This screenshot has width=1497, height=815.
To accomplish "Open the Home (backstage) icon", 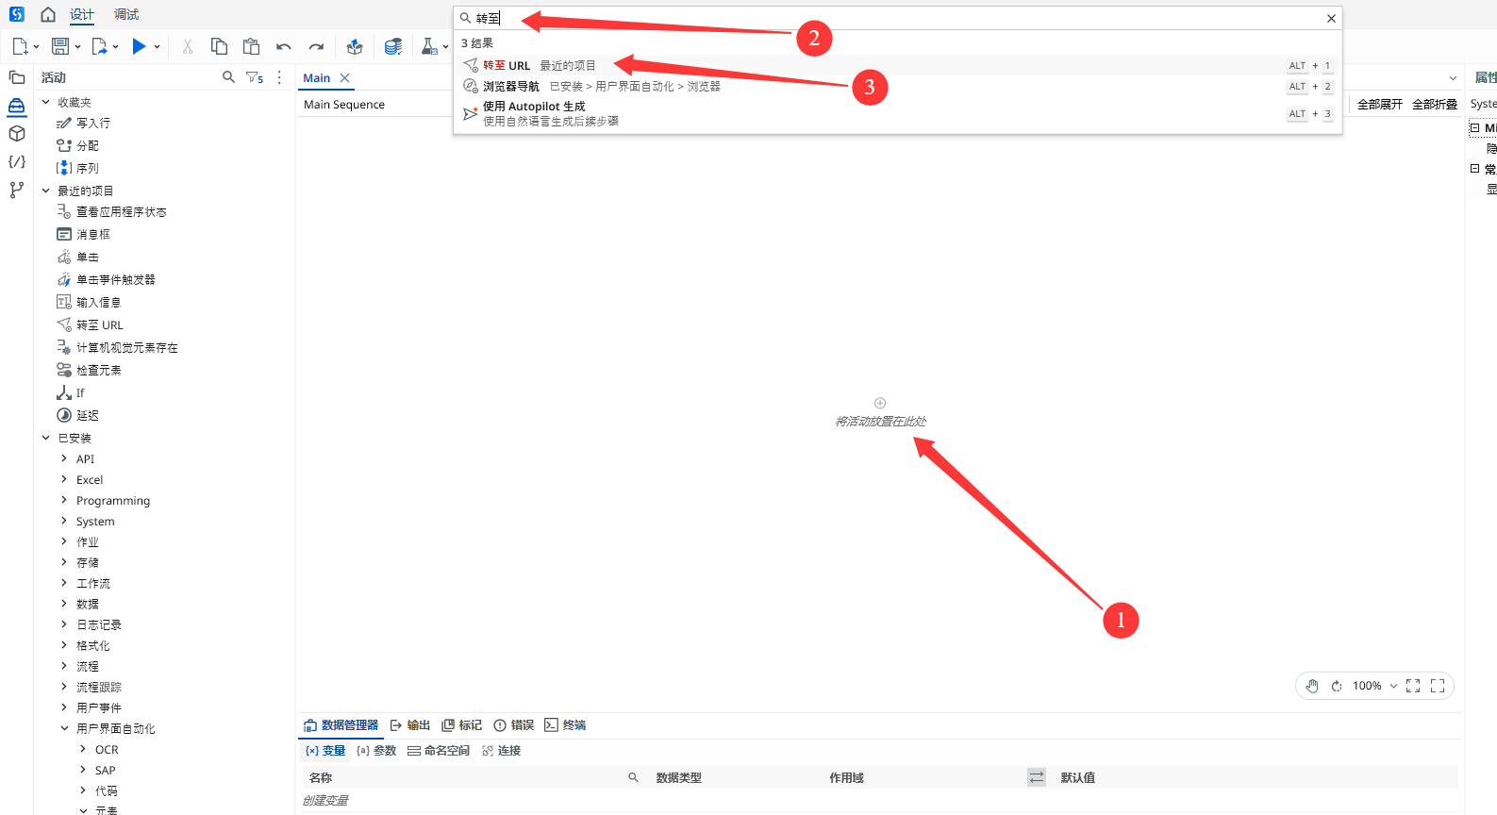I will [x=48, y=14].
